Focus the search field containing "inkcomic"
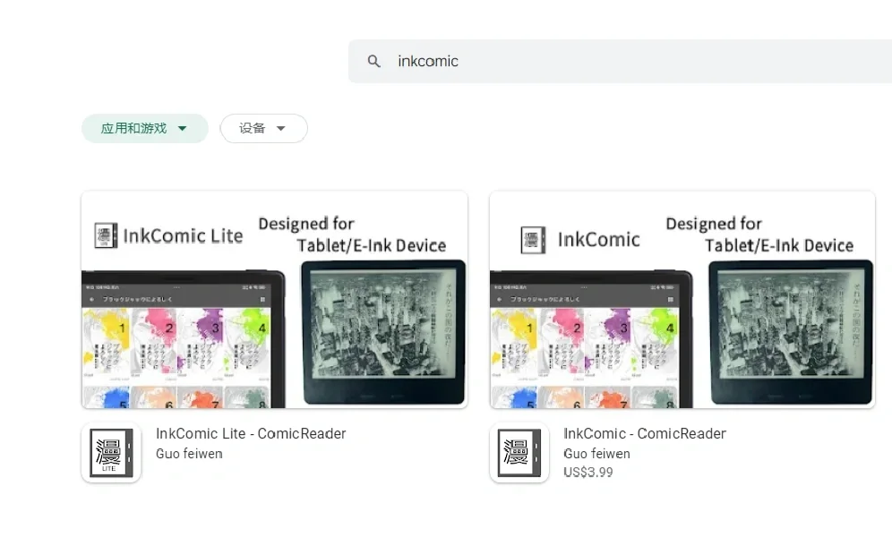 point(627,62)
